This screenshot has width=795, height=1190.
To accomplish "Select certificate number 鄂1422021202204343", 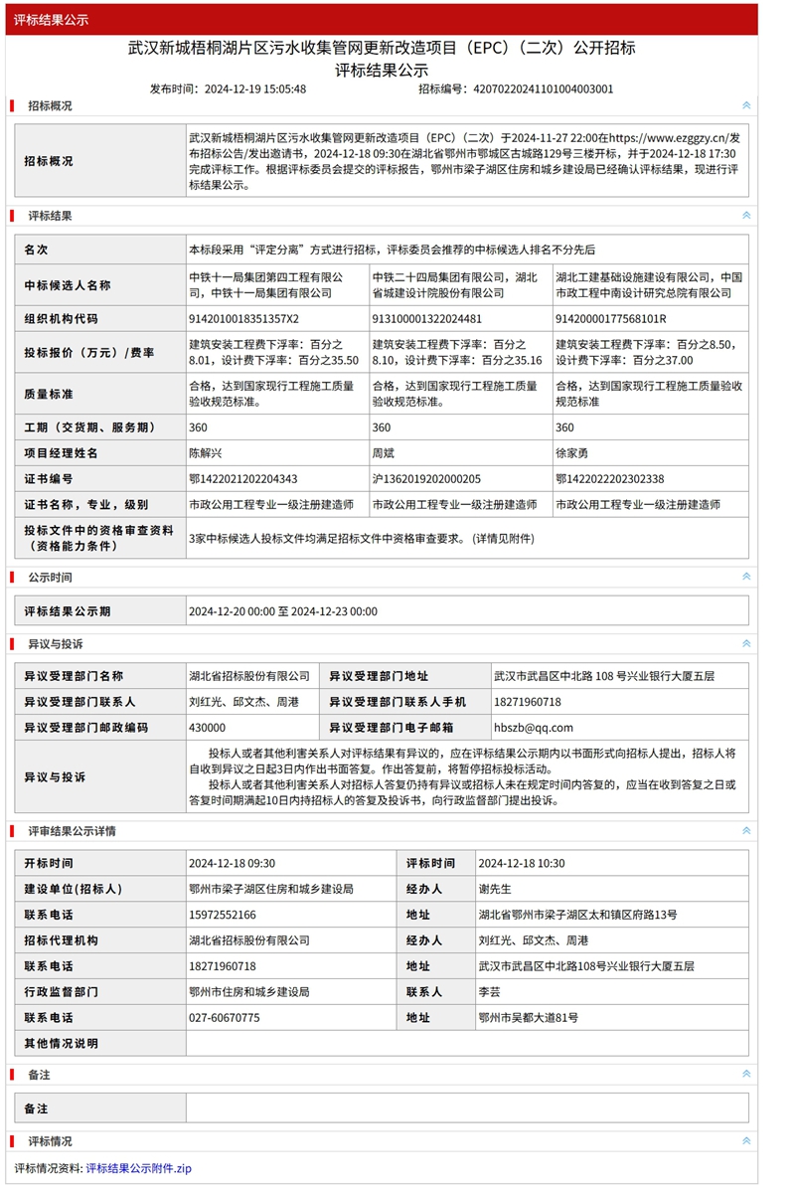I will point(242,479).
